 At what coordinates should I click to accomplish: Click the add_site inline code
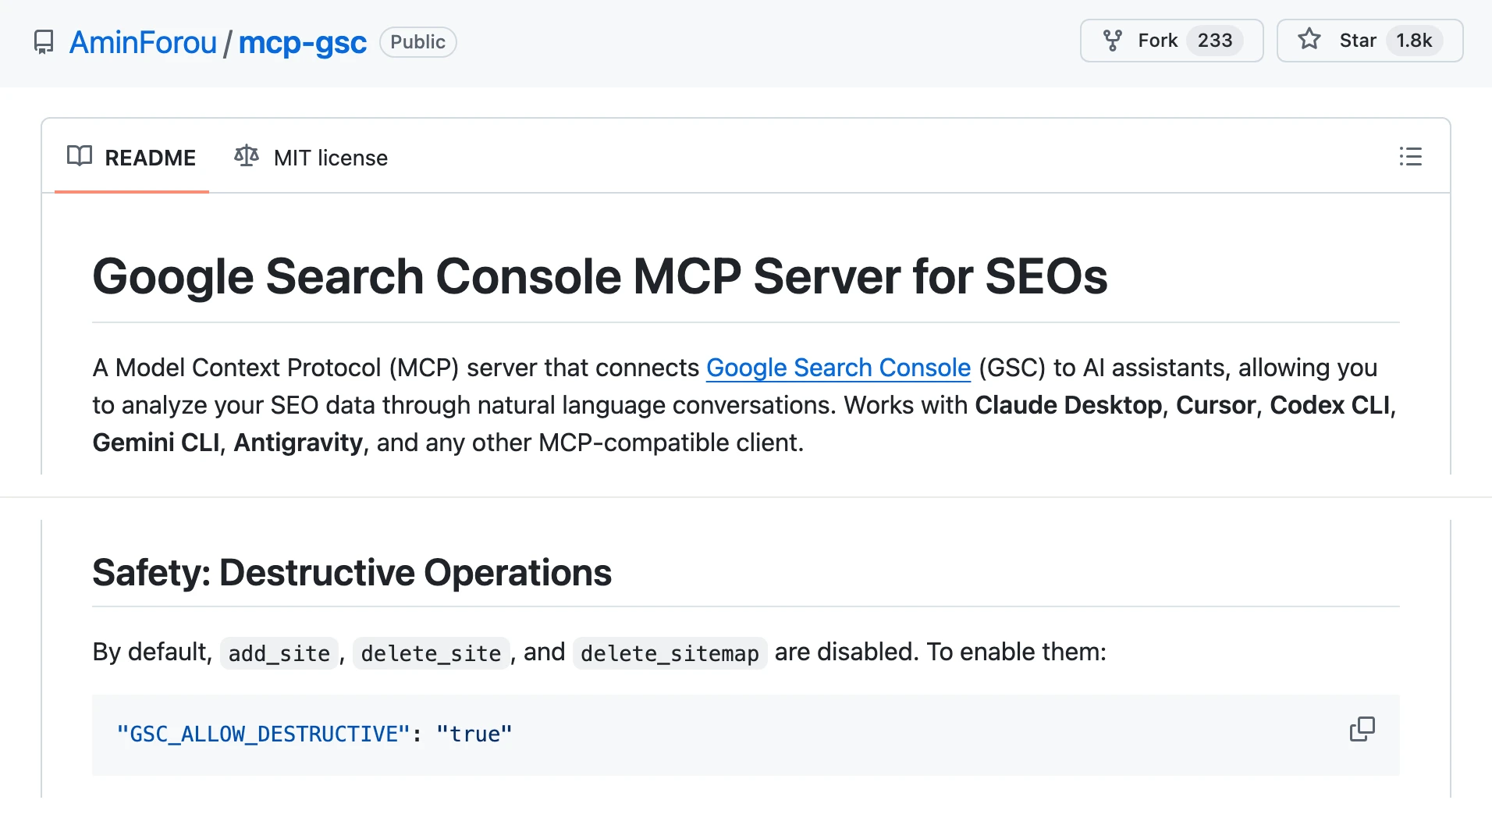coord(279,652)
